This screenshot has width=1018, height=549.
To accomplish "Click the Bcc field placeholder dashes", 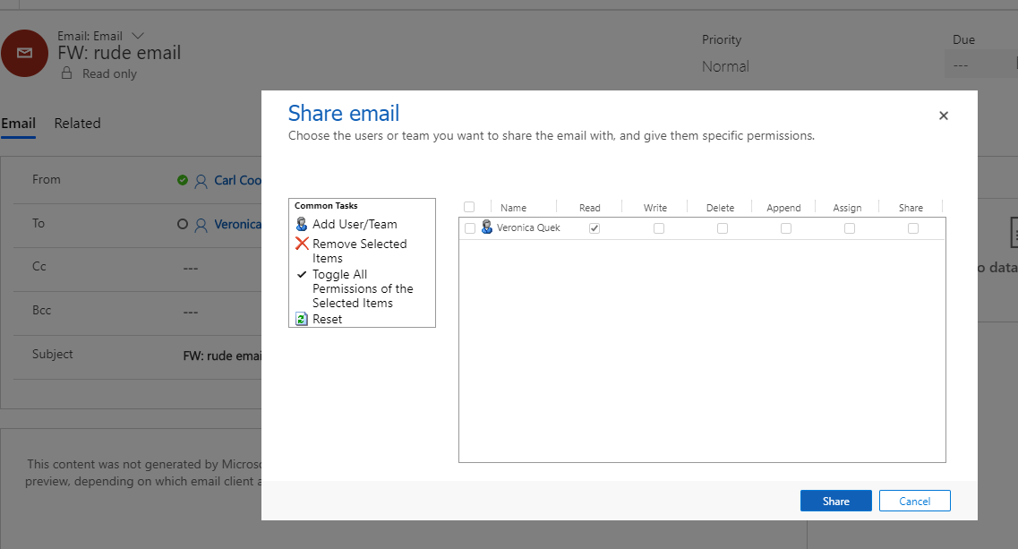I will pos(190,312).
